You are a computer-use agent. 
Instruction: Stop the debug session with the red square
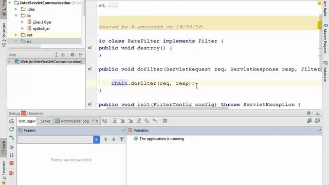tap(11, 163)
